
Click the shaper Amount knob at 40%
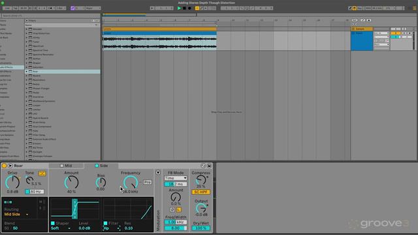(71, 183)
